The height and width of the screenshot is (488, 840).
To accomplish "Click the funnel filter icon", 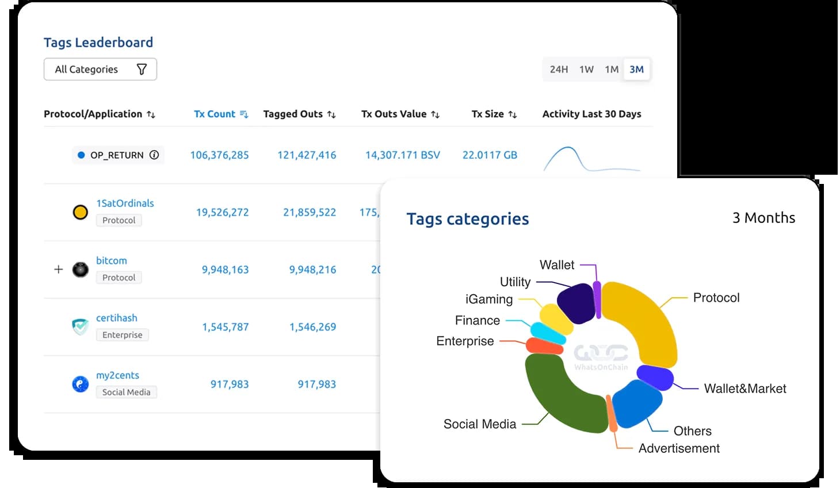I will [142, 69].
